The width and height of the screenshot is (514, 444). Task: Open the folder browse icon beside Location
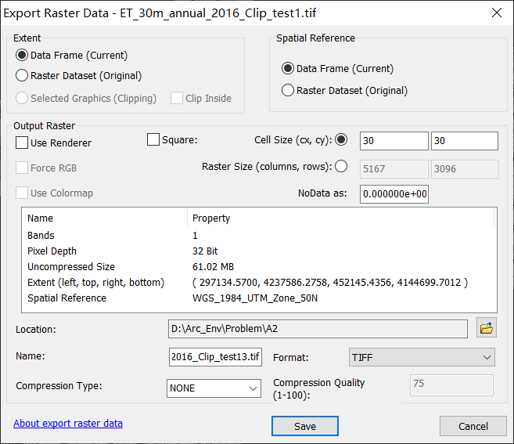(x=487, y=328)
